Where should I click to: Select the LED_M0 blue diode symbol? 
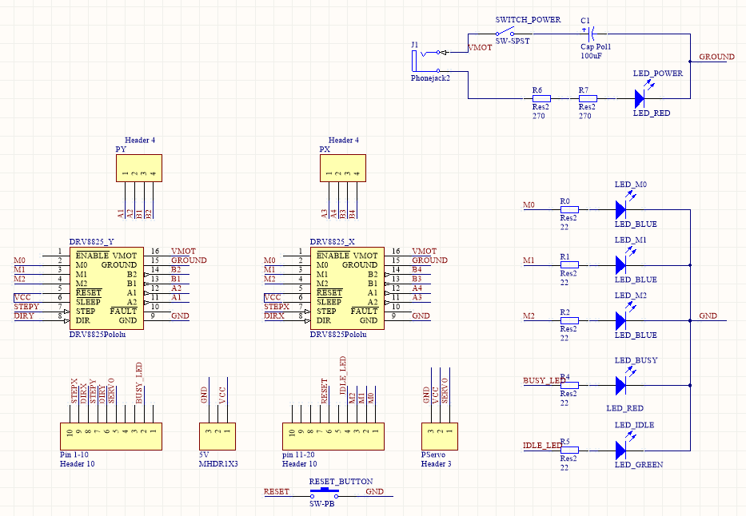point(620,209)
